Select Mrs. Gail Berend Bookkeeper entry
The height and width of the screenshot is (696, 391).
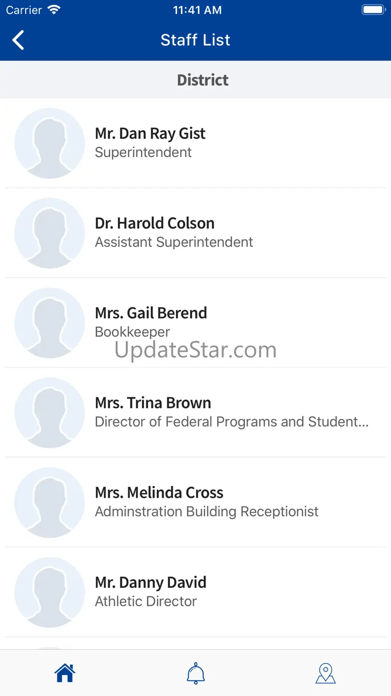[195, 323]
